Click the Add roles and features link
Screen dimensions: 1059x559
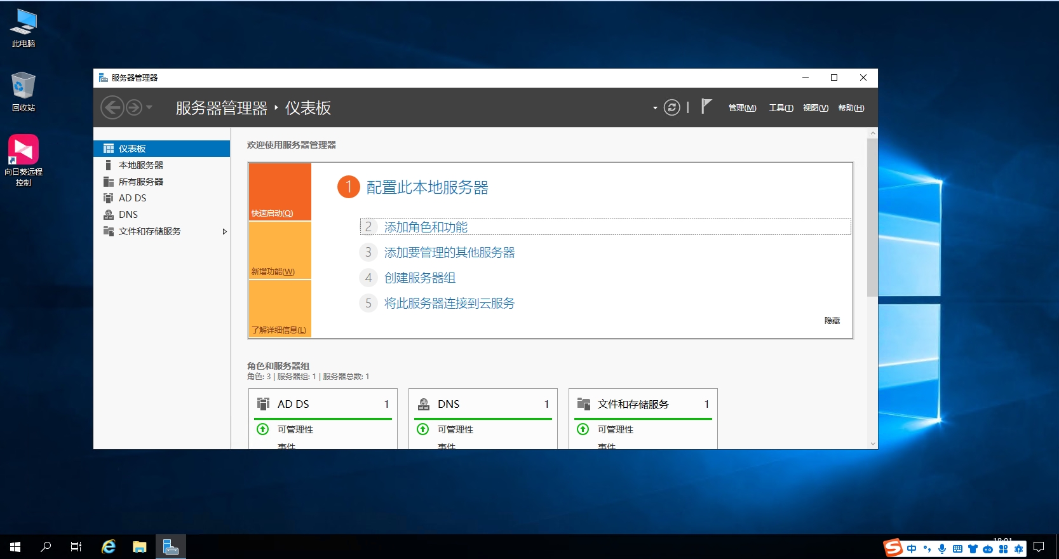click(x=426, y=227)
